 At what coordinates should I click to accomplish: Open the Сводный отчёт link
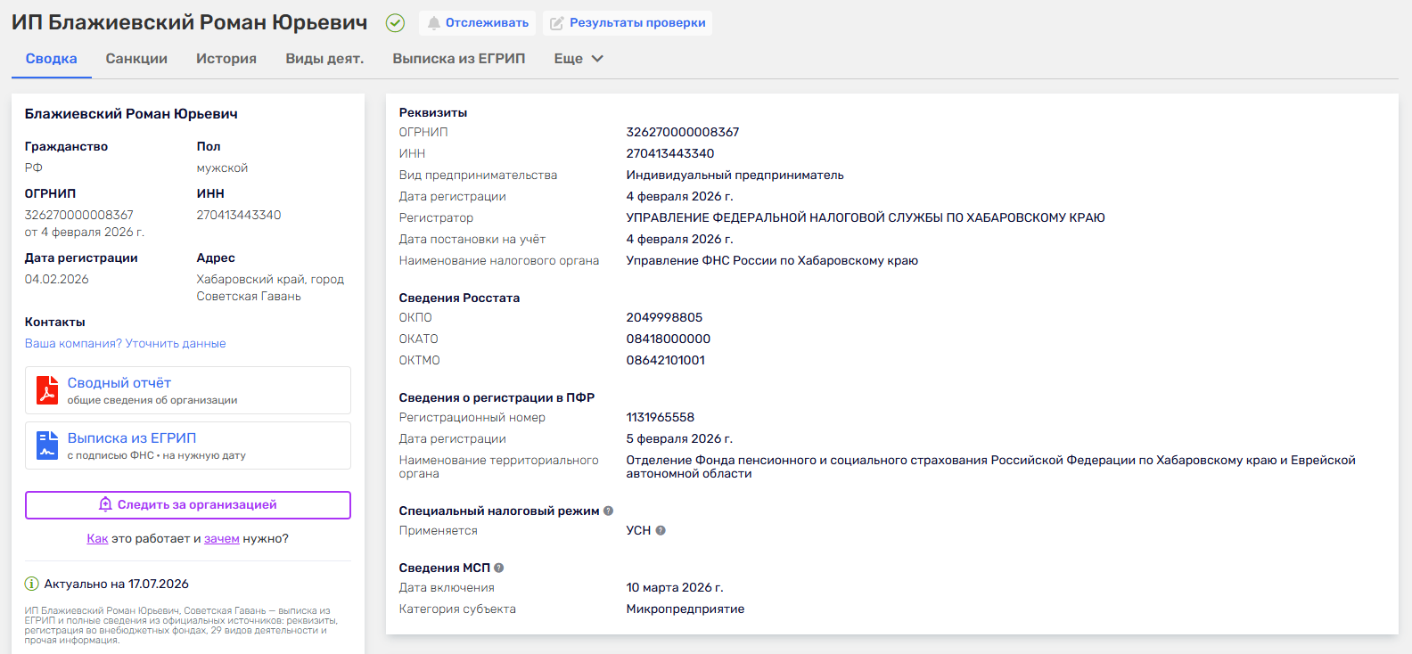[119, 383]
